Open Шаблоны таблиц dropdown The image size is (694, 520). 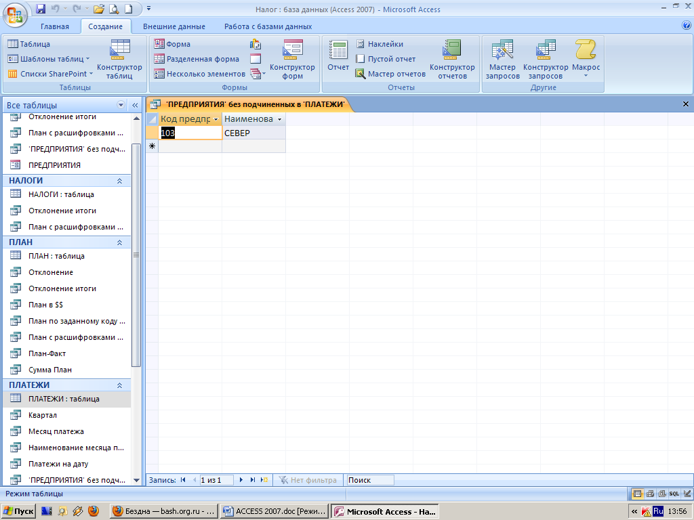tap(49, 59)
